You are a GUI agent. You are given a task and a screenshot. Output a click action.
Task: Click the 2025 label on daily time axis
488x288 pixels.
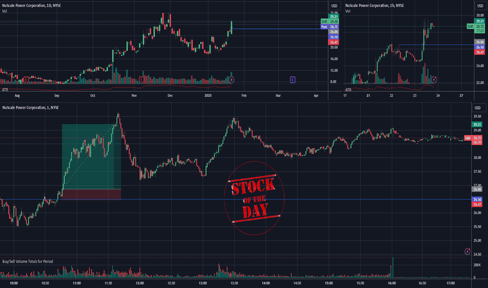(208, 96)
